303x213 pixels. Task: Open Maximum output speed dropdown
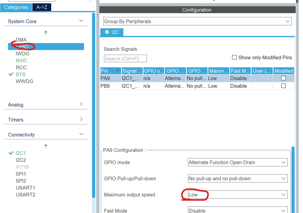tap(238, 194)
